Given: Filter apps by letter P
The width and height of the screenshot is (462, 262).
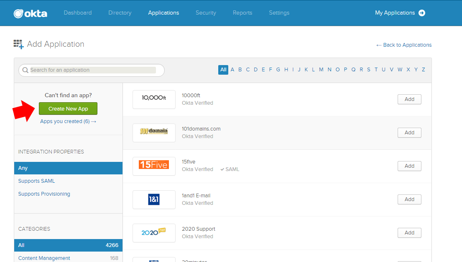Looking at the screenshot, I should point(345,70).
